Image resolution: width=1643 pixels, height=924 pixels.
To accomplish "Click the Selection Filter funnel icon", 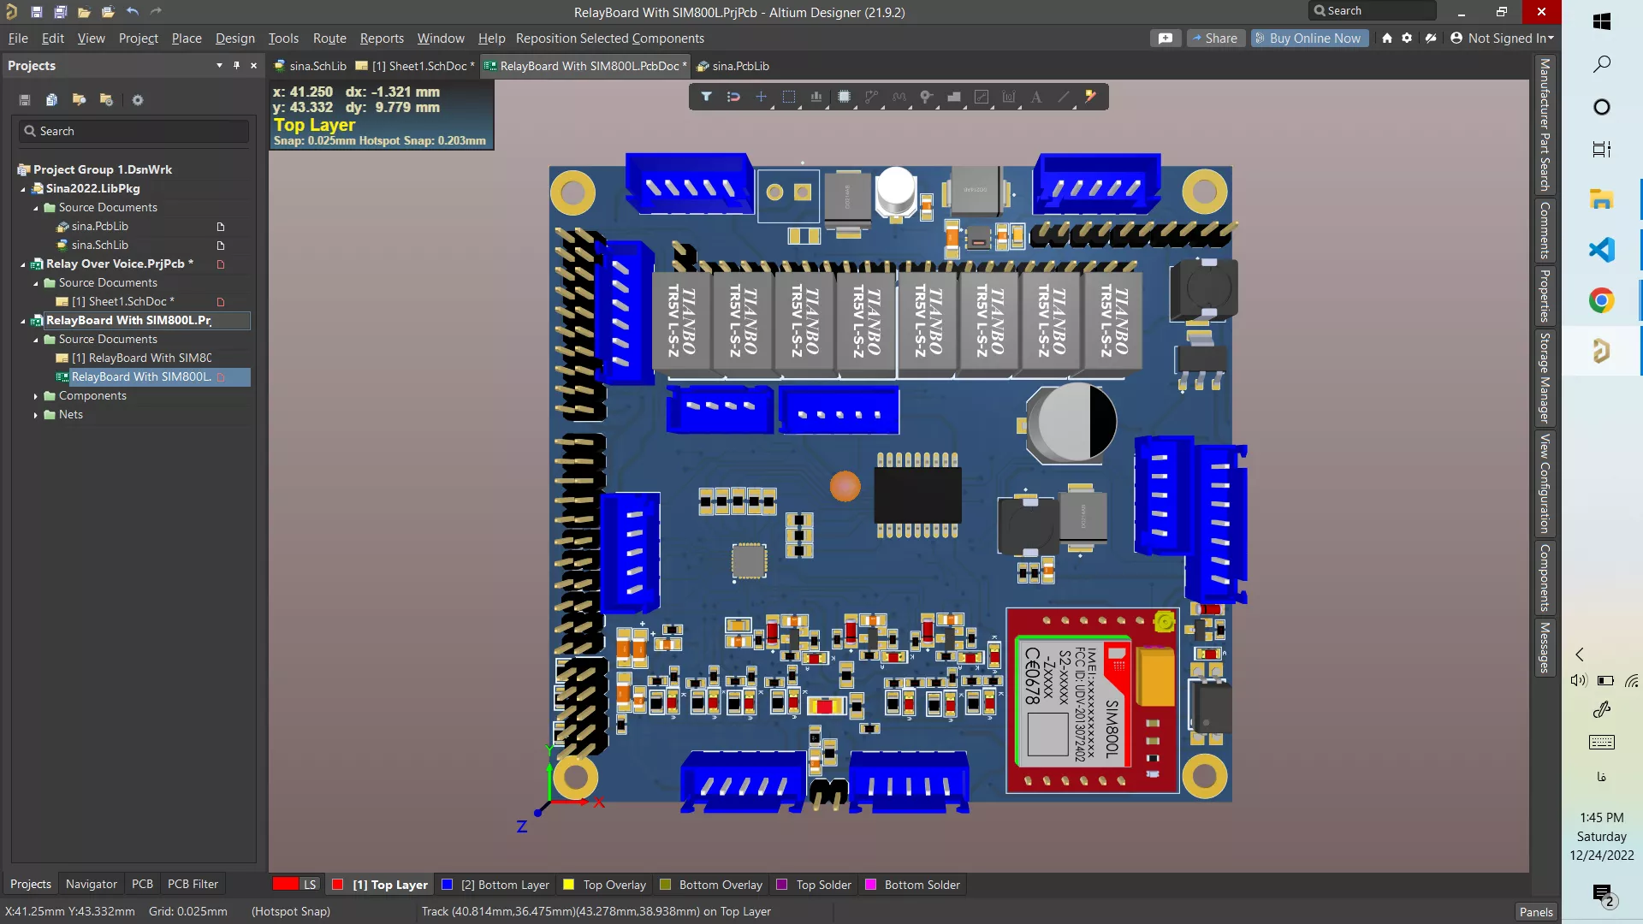I will [x=706, y=97].
